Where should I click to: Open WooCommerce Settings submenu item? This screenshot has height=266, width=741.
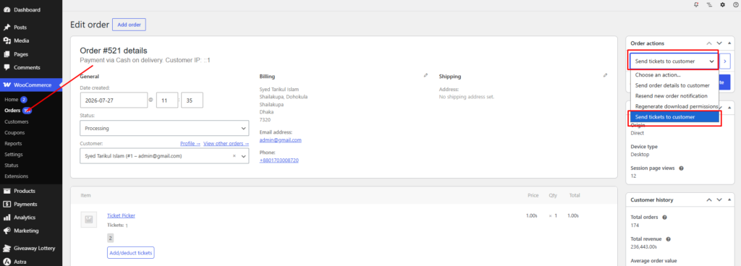pyautogui.click(x=14, y=154)
